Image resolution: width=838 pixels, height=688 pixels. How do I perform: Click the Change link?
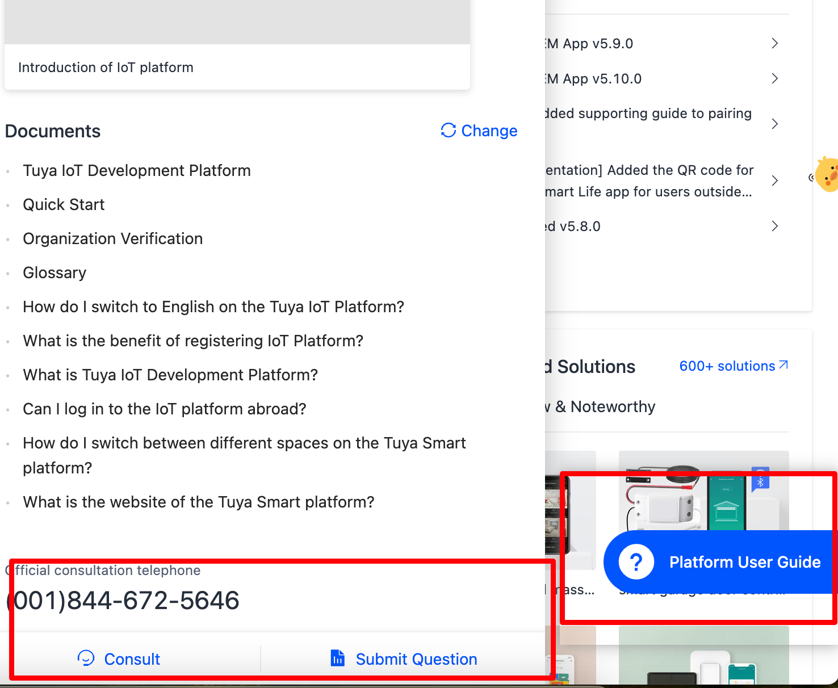tap(479, 131)
